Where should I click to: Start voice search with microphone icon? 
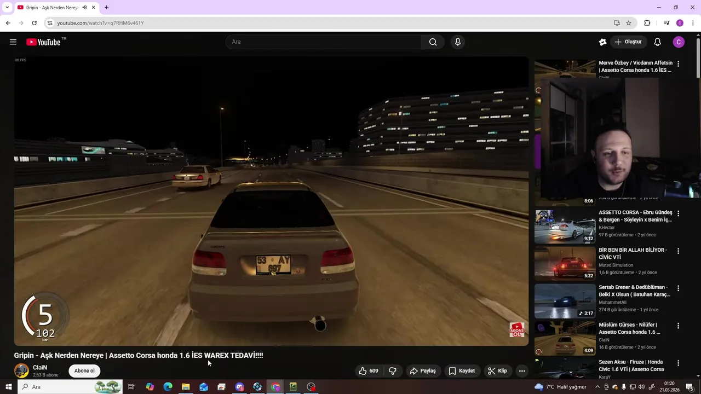click(458, 42)
